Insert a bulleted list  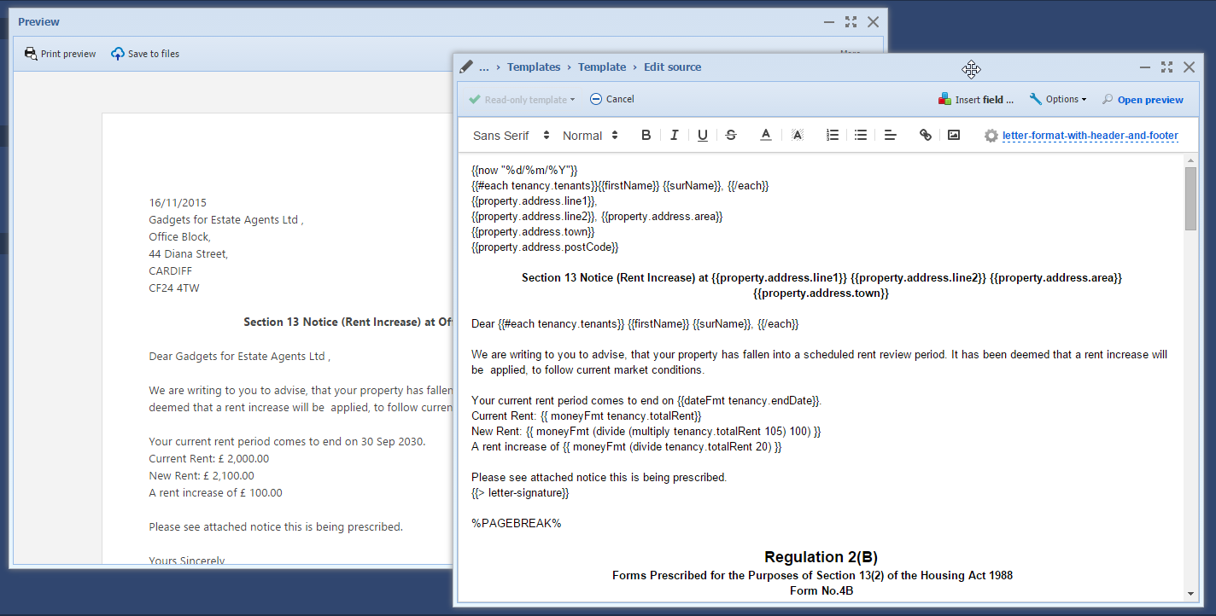(x=861, y=136)
